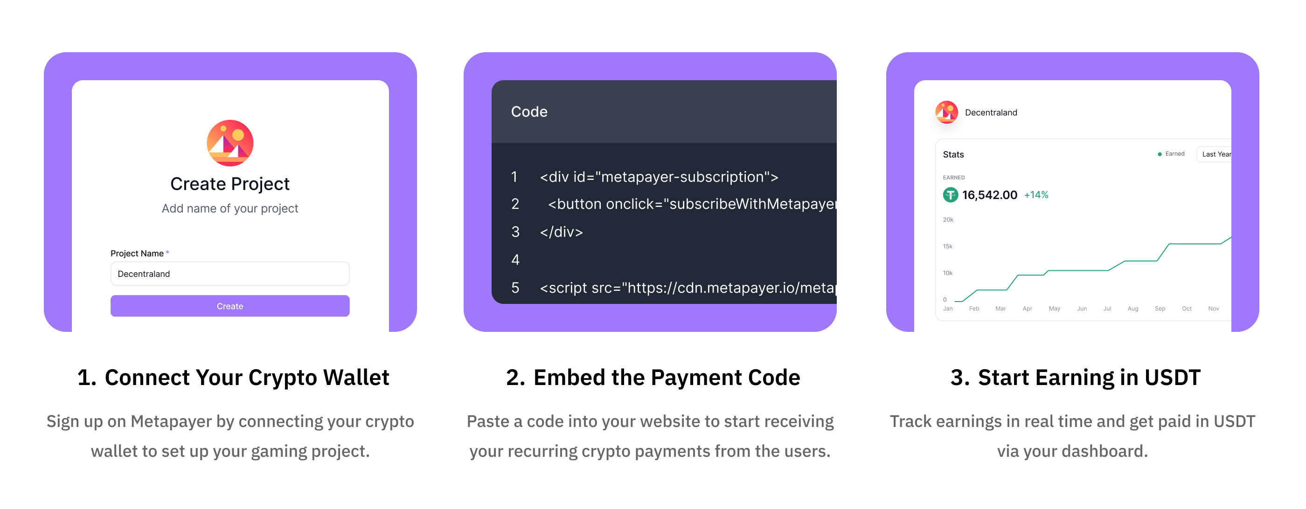
Task: Select the button onclick code line
Action: click(x=692, y=204)
